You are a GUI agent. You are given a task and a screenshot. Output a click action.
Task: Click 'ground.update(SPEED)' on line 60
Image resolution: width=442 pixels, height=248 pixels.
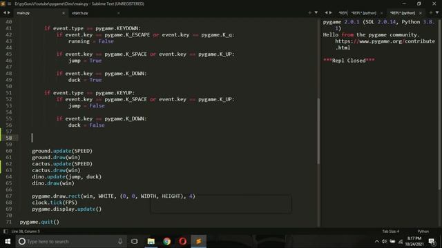[62, 151]
